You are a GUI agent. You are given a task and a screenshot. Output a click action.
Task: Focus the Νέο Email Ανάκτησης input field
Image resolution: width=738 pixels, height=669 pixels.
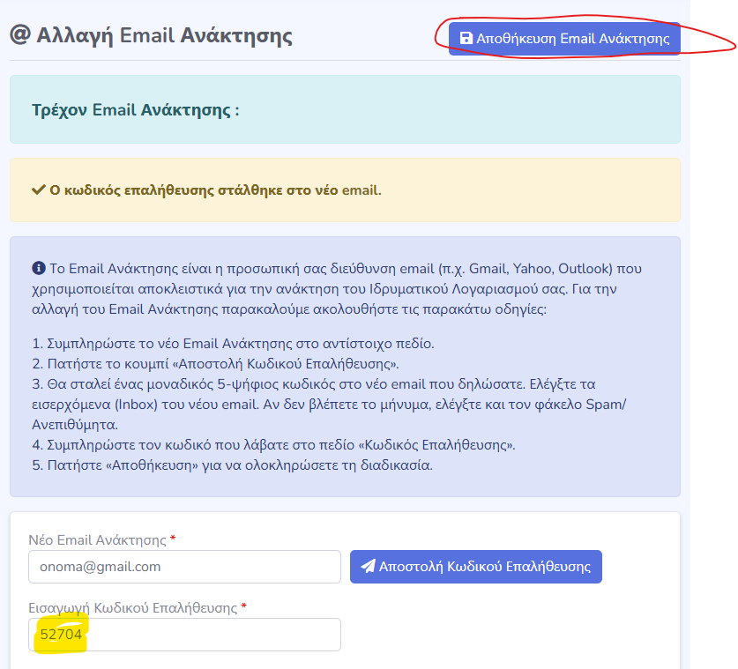coord(184,567)
